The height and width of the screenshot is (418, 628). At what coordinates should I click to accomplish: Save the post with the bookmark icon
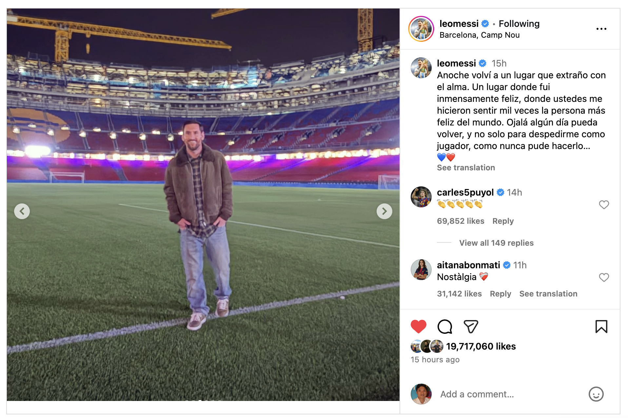point(601,326)
